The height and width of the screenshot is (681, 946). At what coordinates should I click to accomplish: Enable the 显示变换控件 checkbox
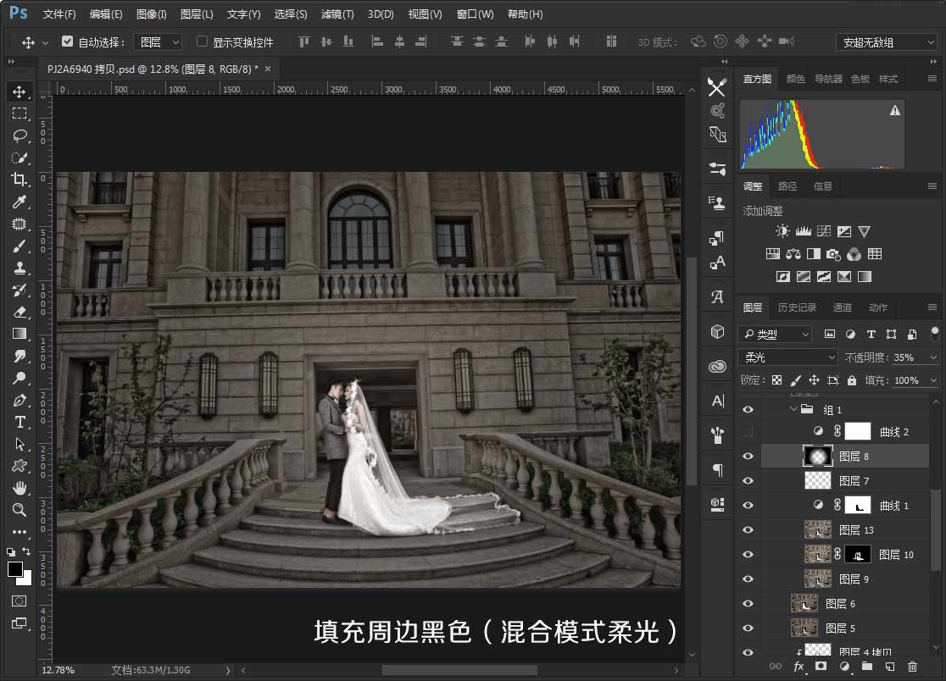click(202, 42)
